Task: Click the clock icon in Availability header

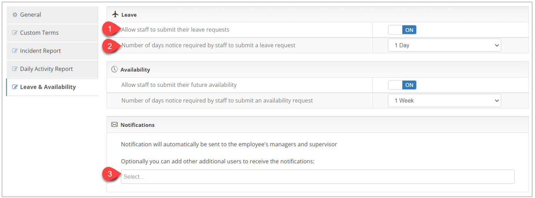Action: pos(114,70)
